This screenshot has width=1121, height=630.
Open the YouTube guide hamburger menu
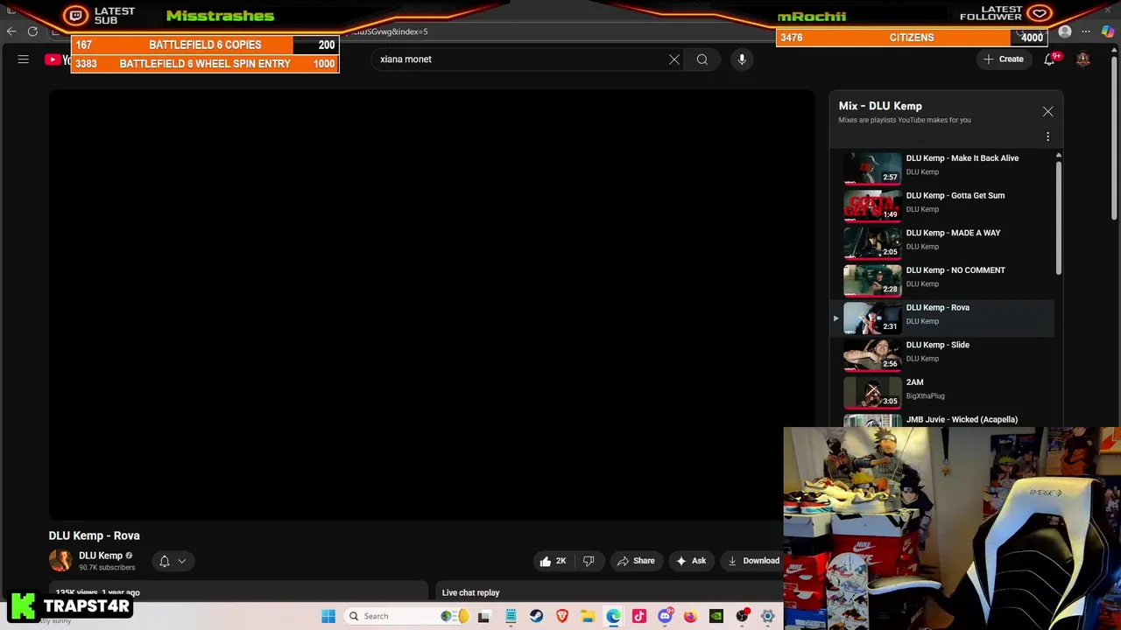[24, 59]
